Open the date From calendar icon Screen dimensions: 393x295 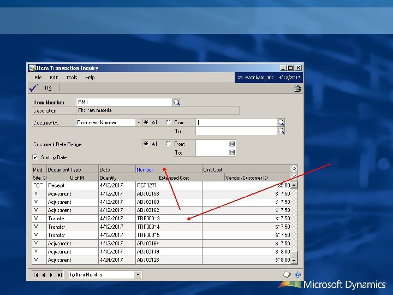tap(232, 144)
